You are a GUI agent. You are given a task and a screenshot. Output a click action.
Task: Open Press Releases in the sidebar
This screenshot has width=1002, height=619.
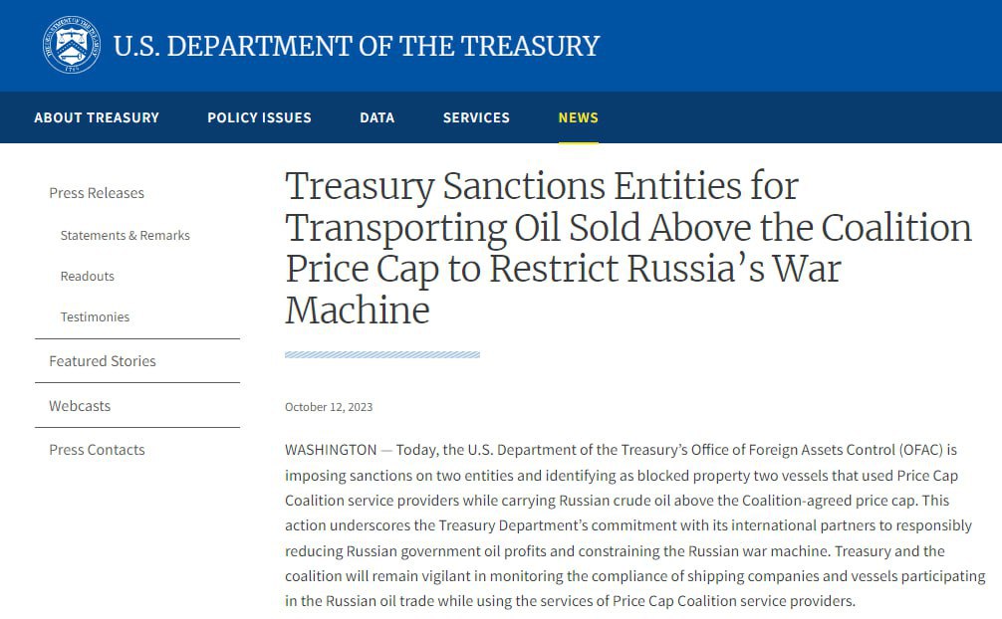(x=97, y=193)
